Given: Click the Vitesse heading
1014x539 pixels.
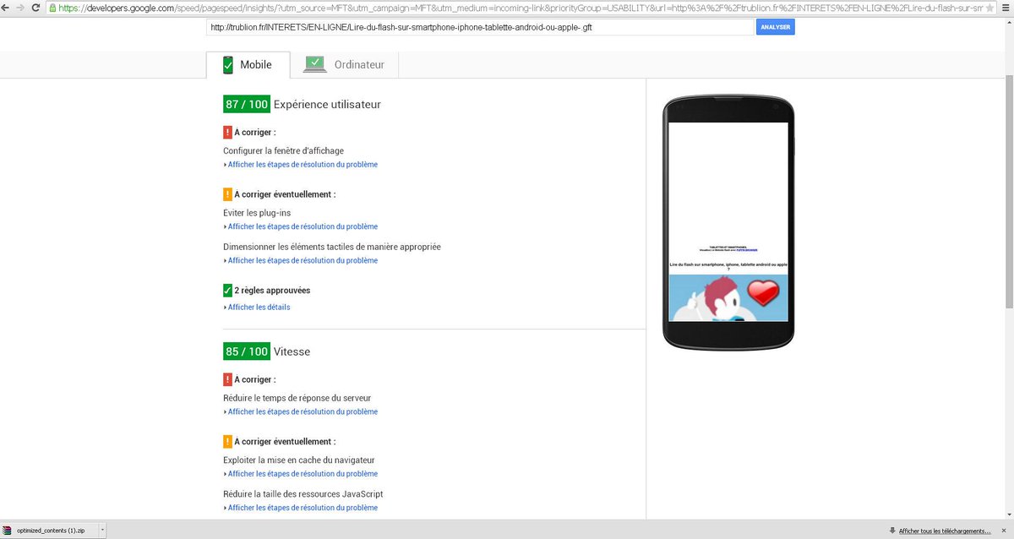Looking at the screenshot, I should pos(291,351).
